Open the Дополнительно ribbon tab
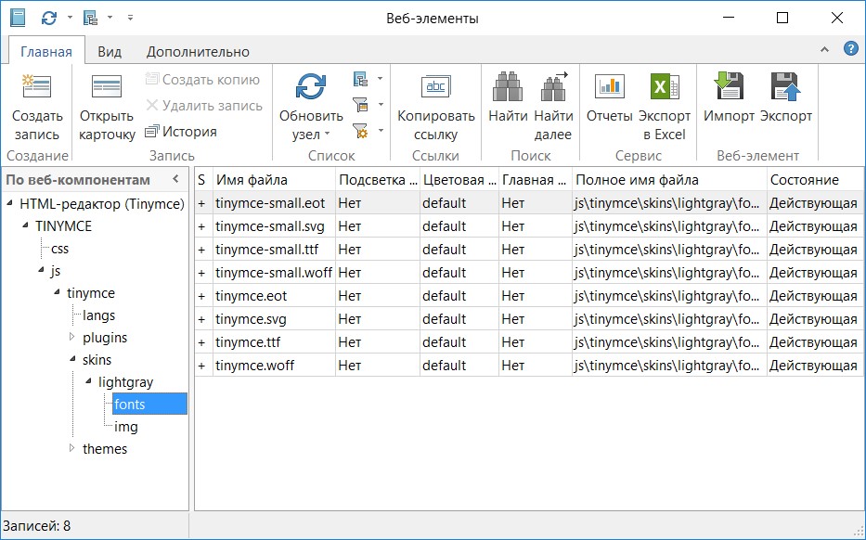Viewport: 866px width, 540px height. 198,52
